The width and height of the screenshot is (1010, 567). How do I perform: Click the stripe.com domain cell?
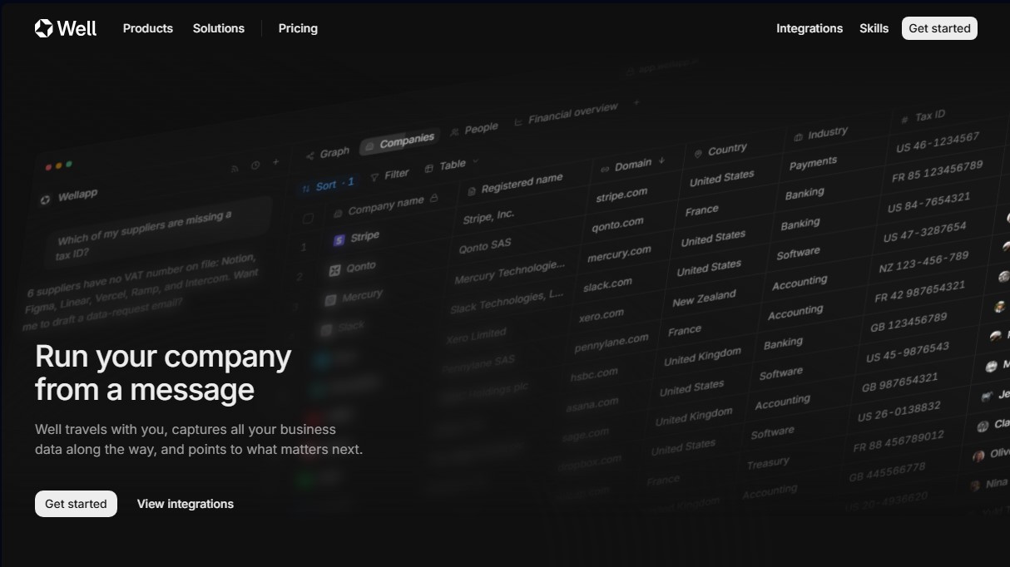pos(621,195)
